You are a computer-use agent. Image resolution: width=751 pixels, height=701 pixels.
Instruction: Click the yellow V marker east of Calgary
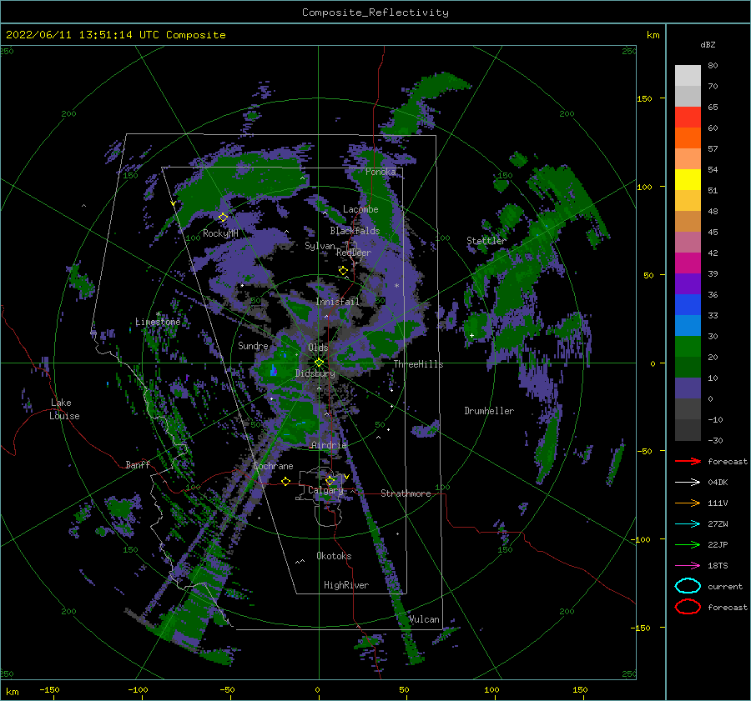[346, 477]
